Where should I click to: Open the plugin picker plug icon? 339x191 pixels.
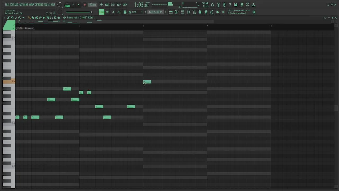point(206,12)
